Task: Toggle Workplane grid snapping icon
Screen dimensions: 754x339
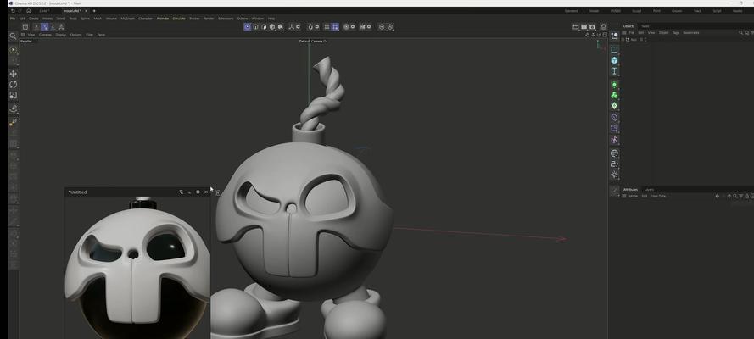Action: pyautogui.click(x=327, y=27)
